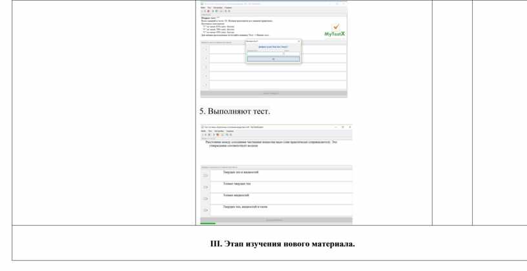Click the MyTestX logo checkmark
The width and height of the screenshot is (527, 271).
[x=335, y=26]
